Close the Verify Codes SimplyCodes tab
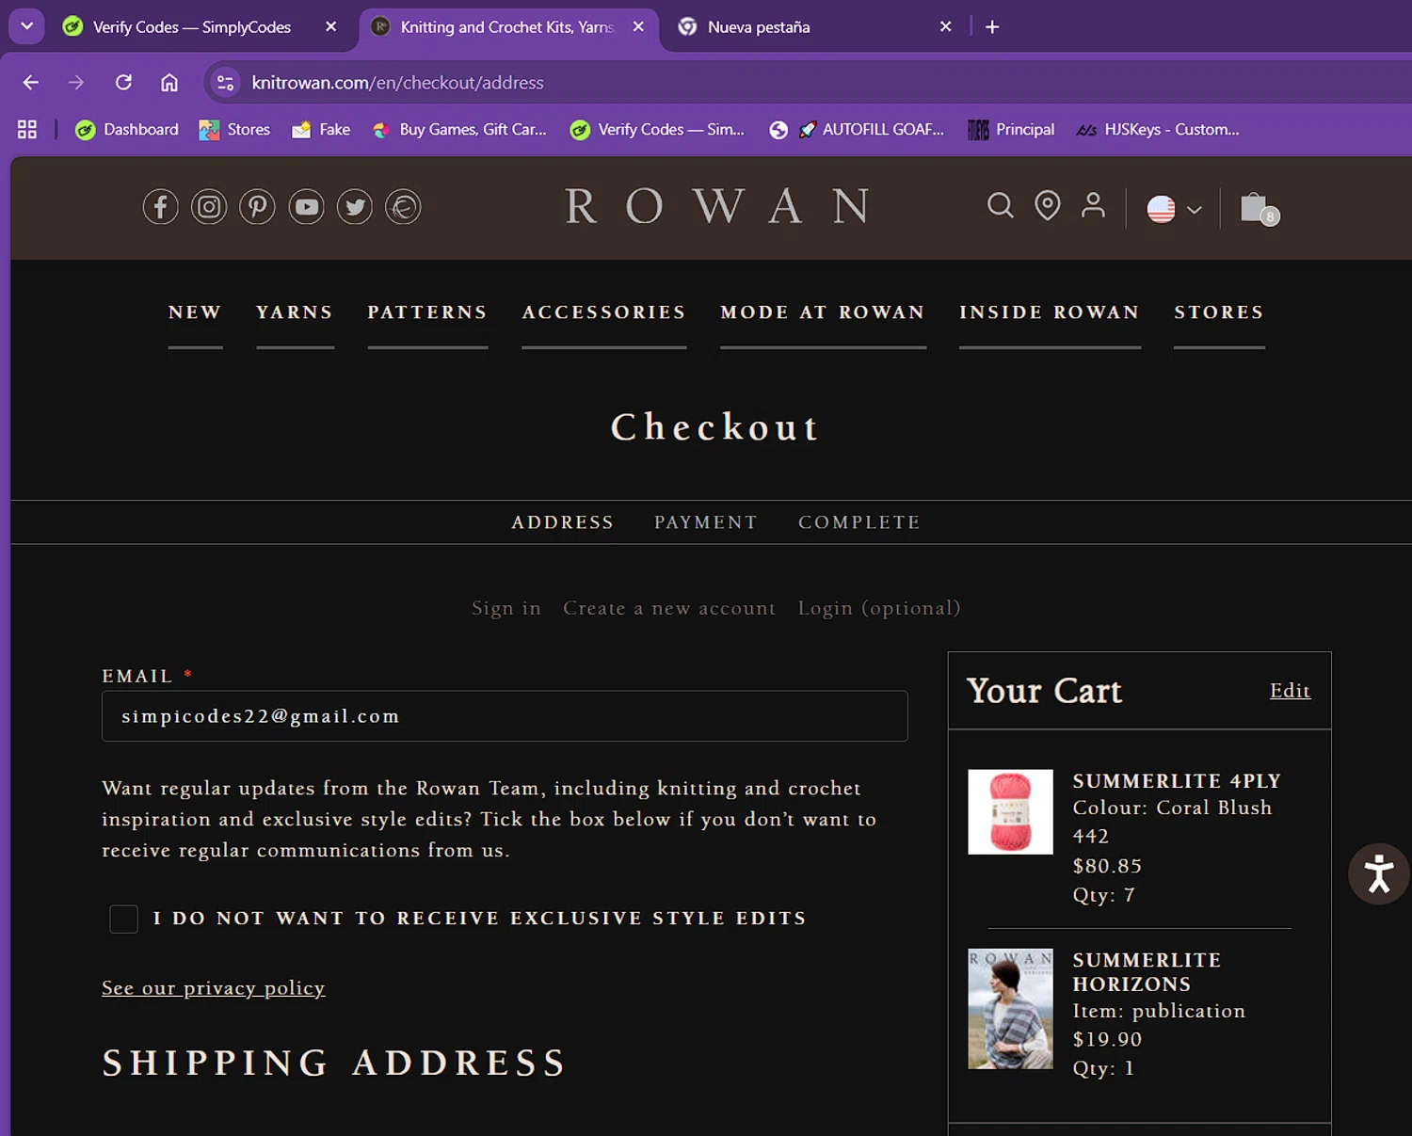Screen dimensions: 1412x1136 tap(331, 27)
